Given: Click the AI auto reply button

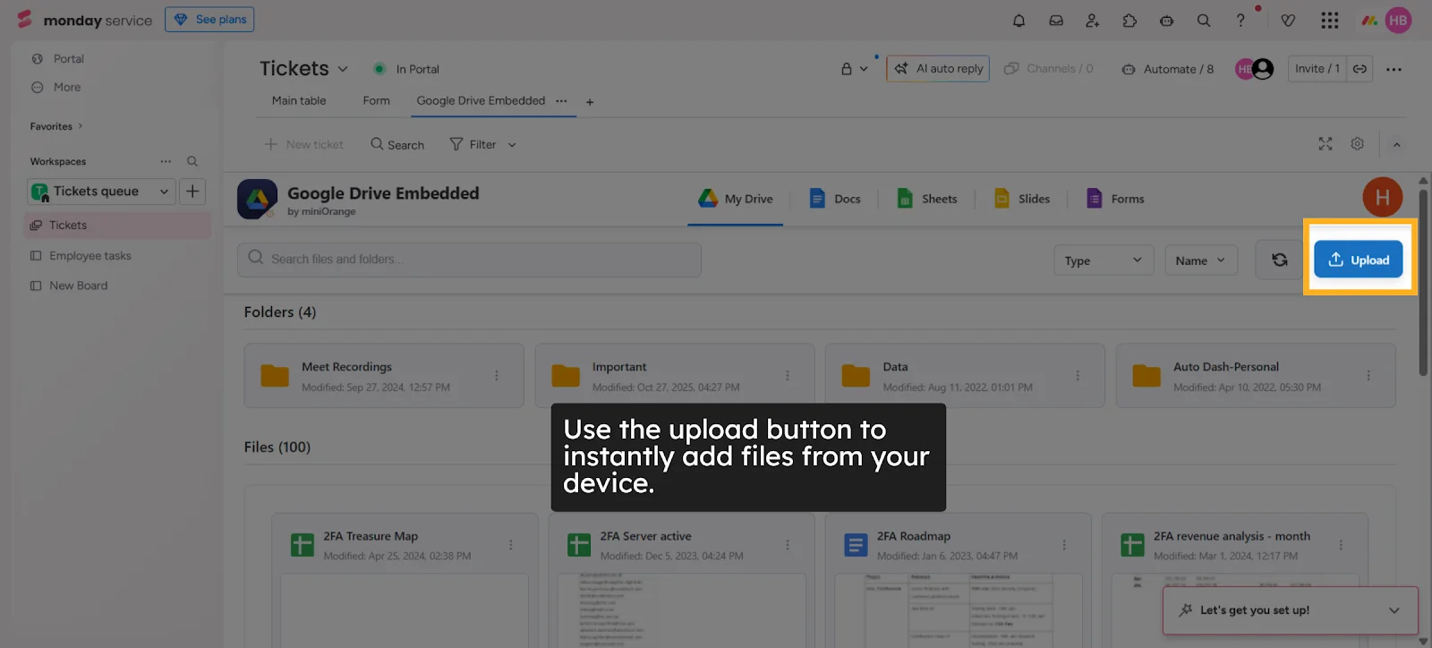Looking at the screenshot, I should [938, 69].
